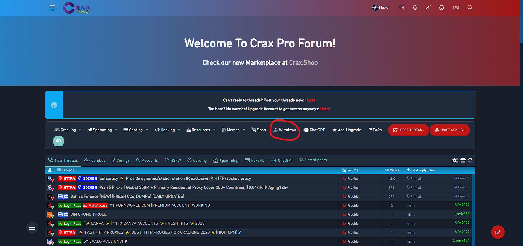Open the mail inbox envelope icon
This screenshot has width=523, height=246.
(x=401, y=8)
